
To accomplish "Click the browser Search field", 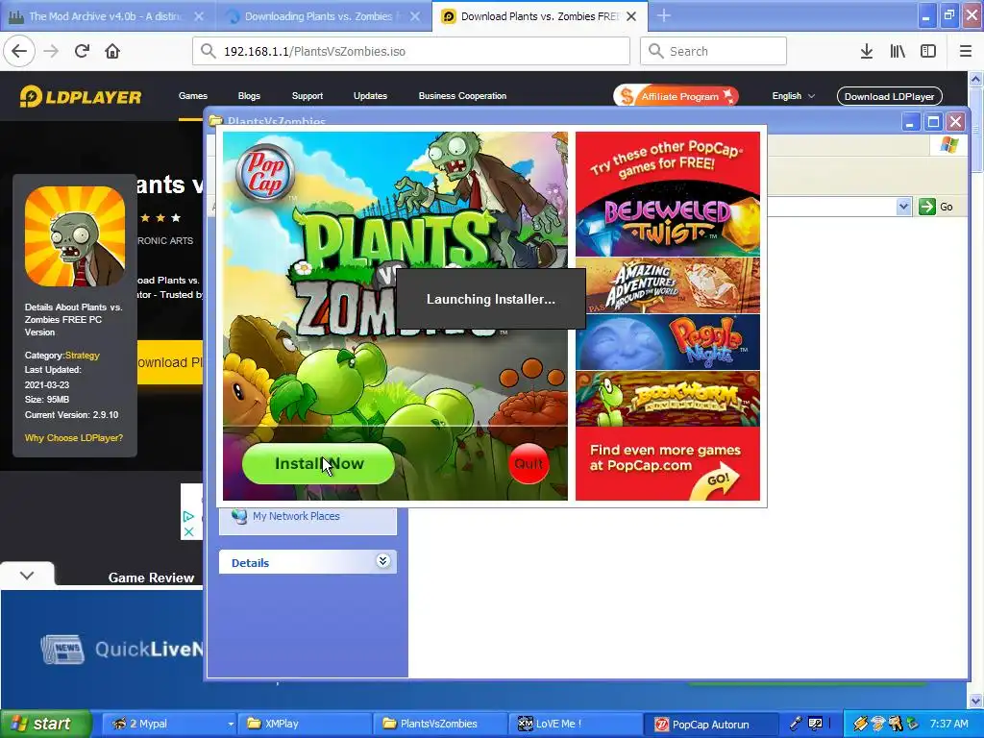I will click(713, 51).
